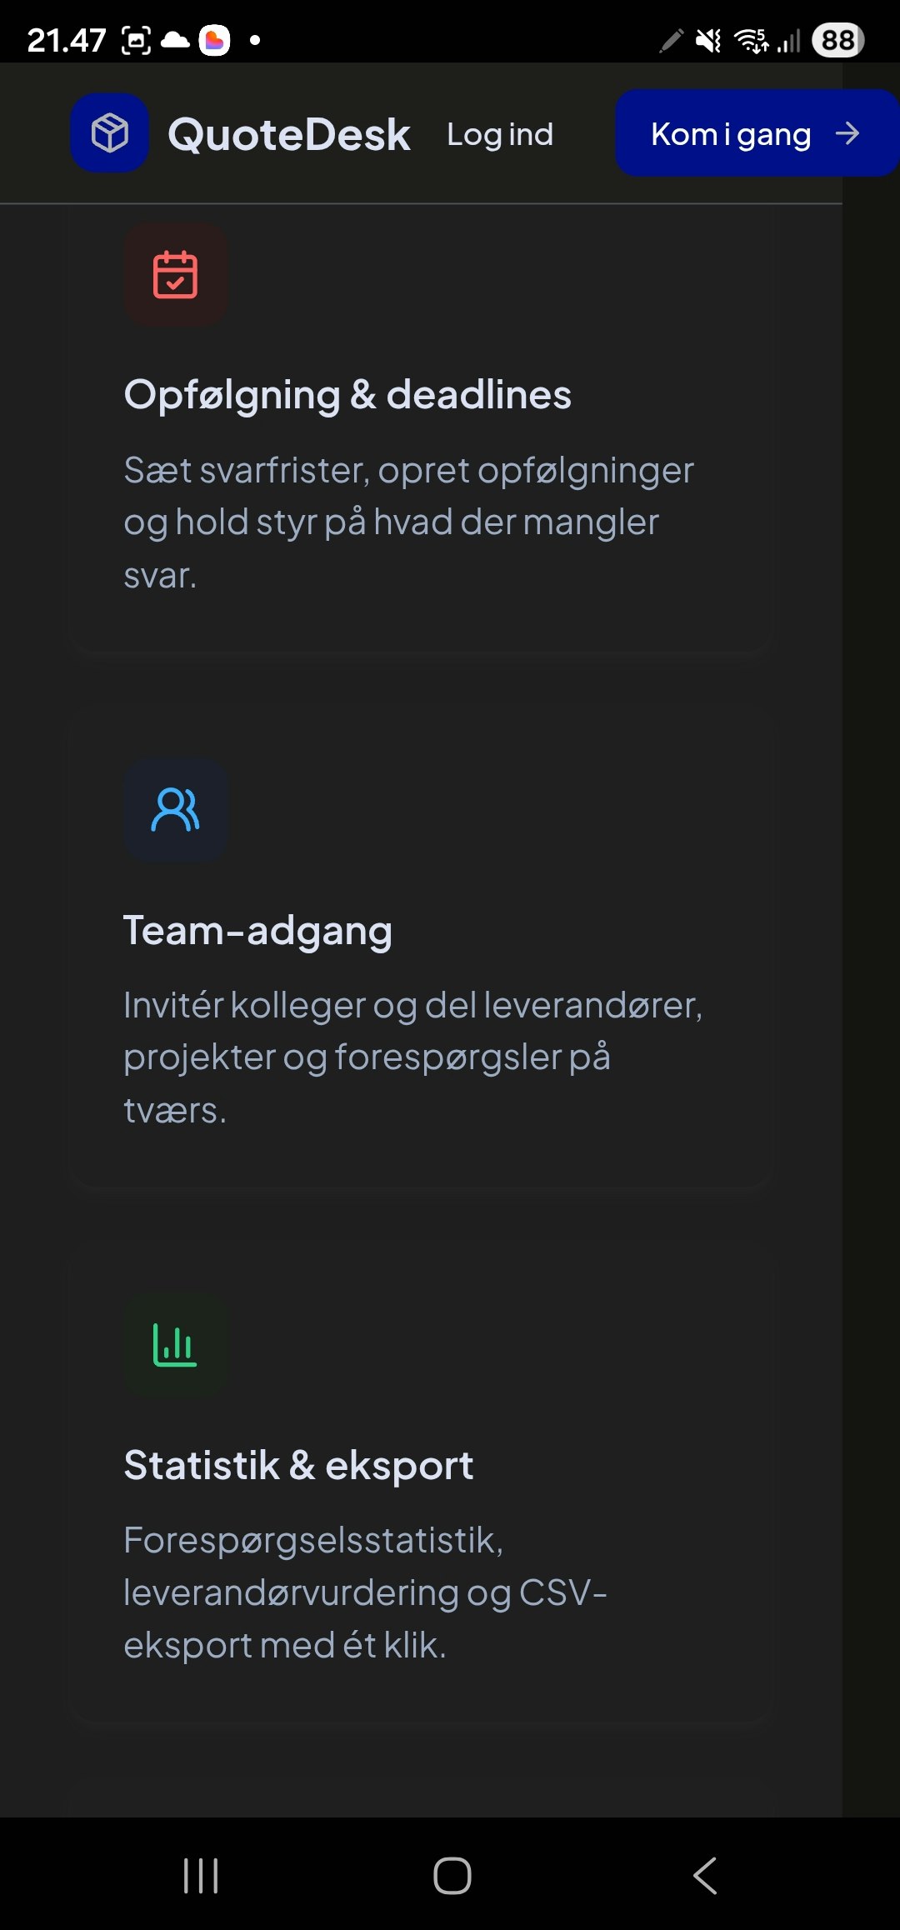The height and width of the screenshot is (1930, 900).
Task: Tap the Android home button
Action: (452, 1876)
